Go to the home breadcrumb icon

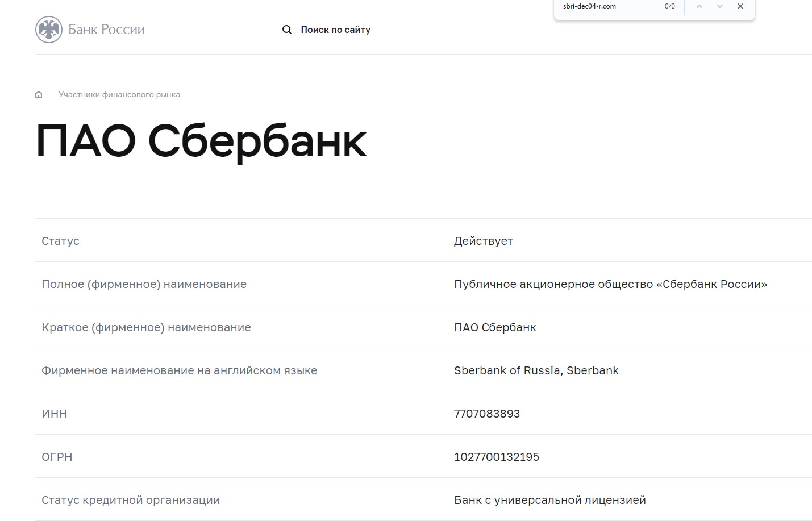(x=39, y=94)
